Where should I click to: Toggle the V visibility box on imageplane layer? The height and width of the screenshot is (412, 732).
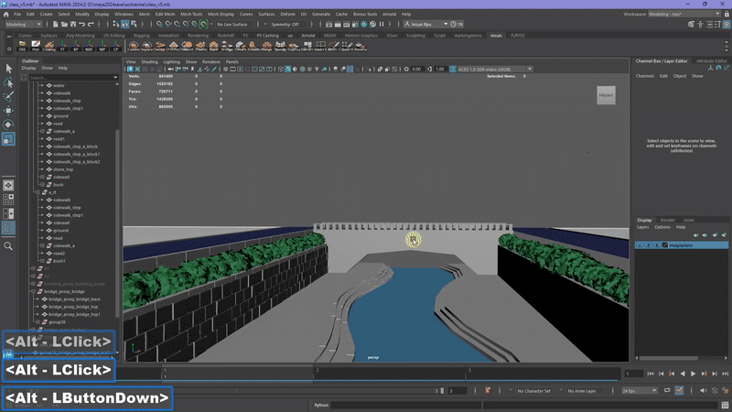click(639, 245)
